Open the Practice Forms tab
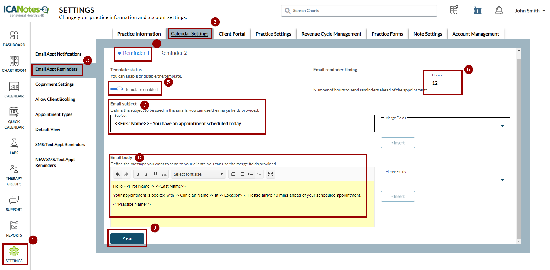The height and width of the screenshot is (270, 550). coord(387,34)
